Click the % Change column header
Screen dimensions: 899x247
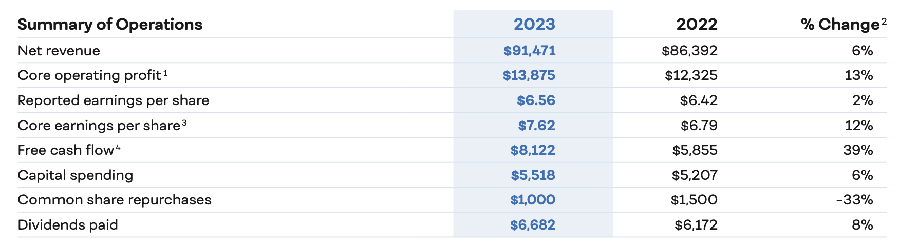coord(840,25)
